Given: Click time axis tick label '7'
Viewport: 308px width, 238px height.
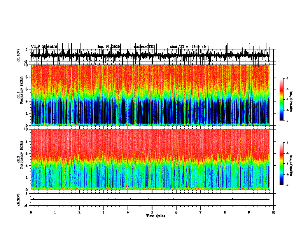Looking at the screenshot, I should pos(201,212).
